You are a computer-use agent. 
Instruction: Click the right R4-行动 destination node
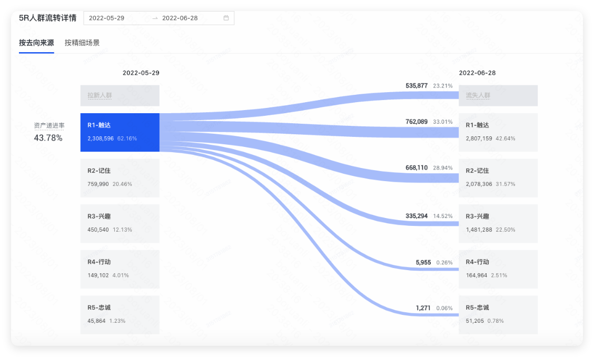point(498,269)
